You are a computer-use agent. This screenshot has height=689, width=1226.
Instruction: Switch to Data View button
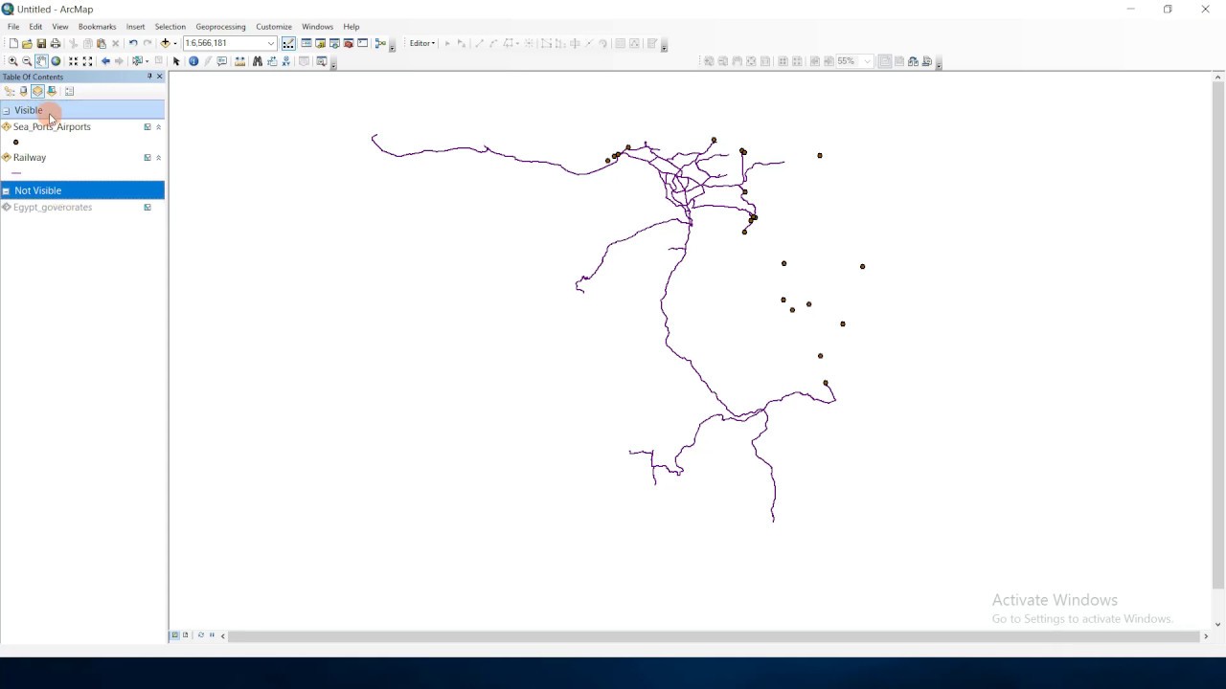coord(174,635)
